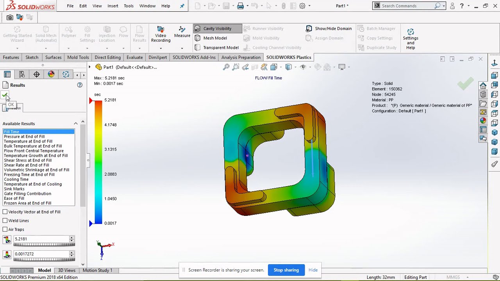Switch to Motion Study 1 tab
This screenshot has width=500, height=281.
[x=97, y=270]
